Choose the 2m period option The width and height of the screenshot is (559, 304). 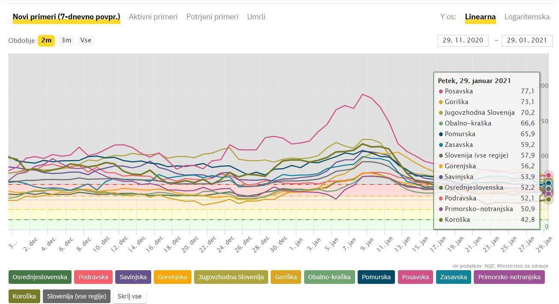(x=46, y=40)
